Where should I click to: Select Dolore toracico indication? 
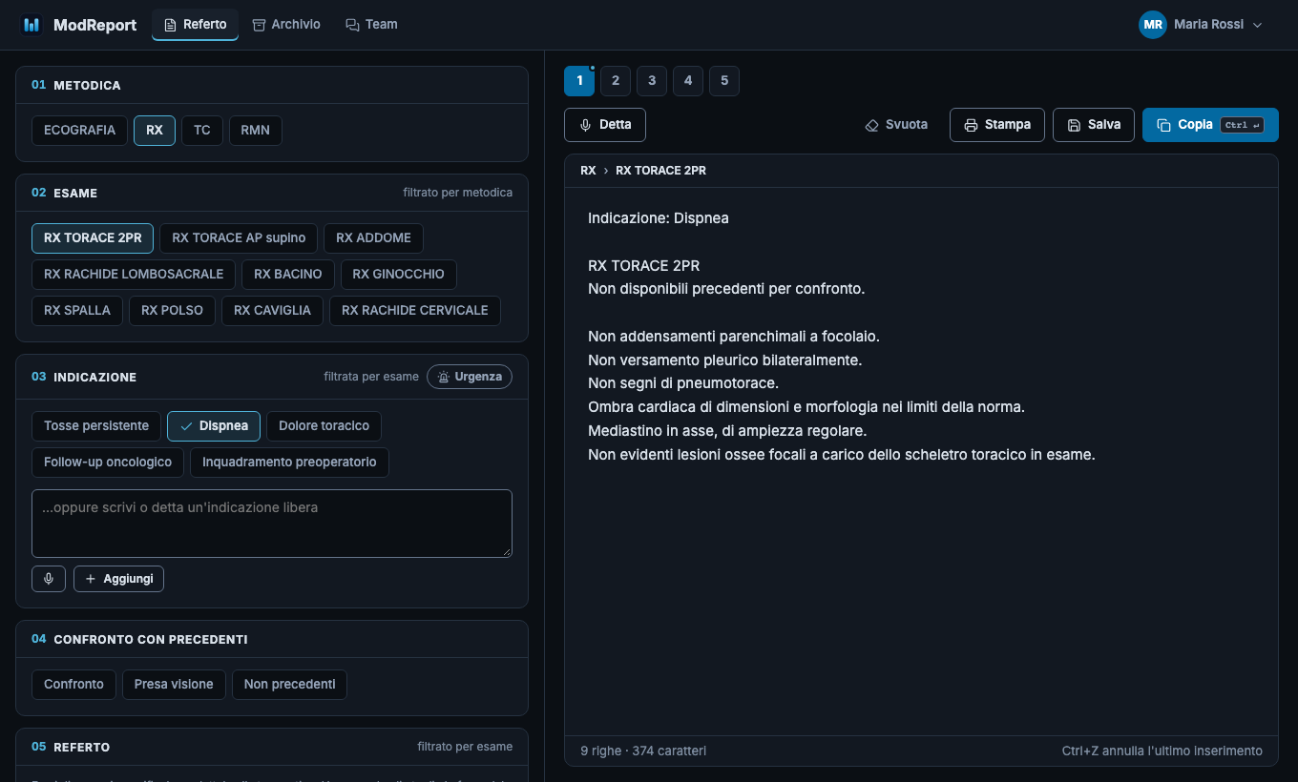coord(324,426)
